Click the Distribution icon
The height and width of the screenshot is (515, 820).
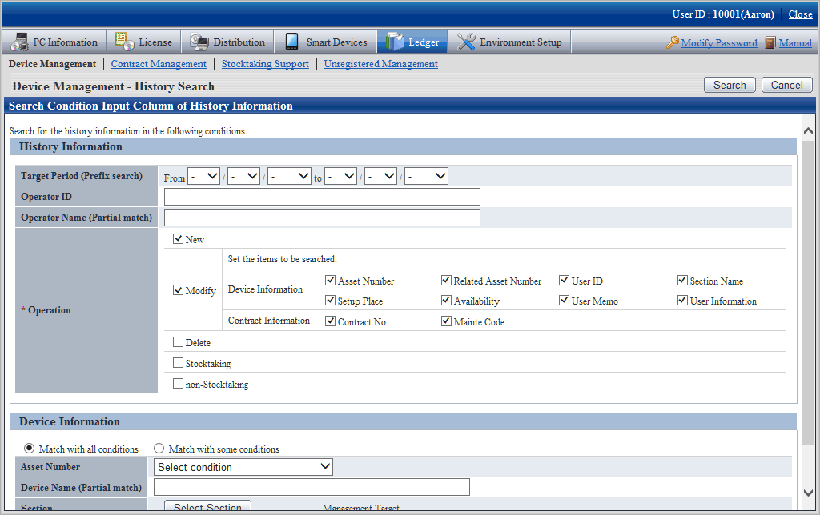tap(199, 42)
